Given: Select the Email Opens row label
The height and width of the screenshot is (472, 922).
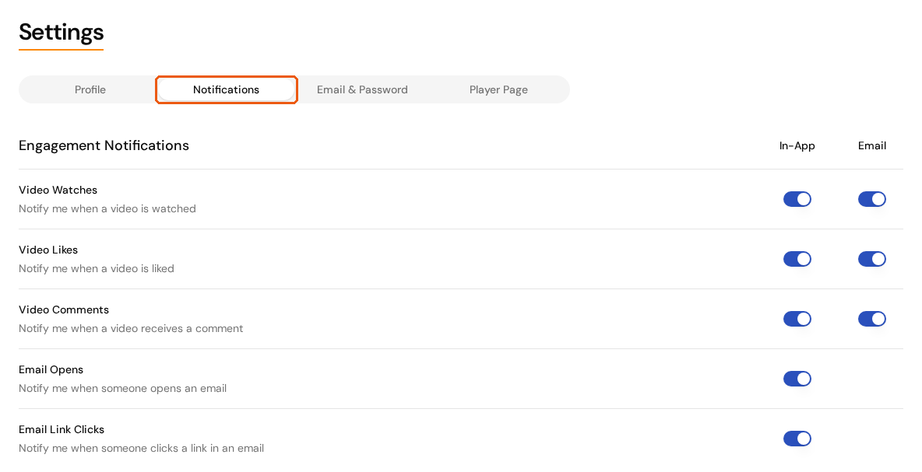Looking at the screenshot, I should pyautogui.click(x=51, y=370).
